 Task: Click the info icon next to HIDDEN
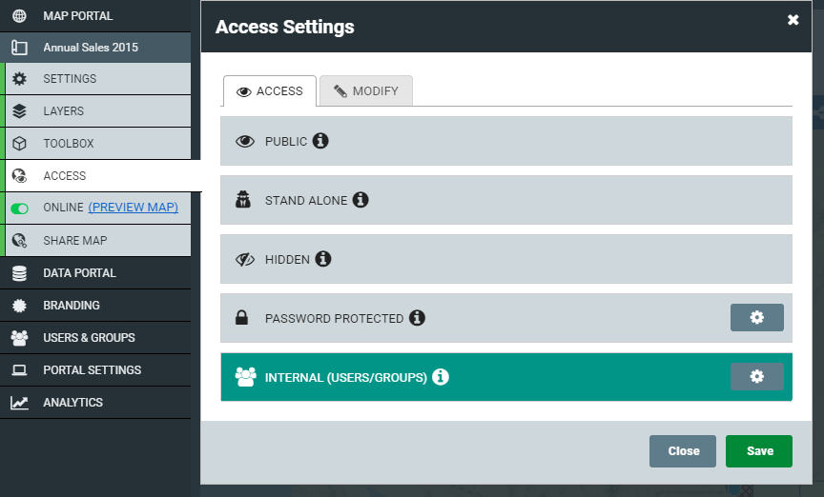click(x=323, y=259)
